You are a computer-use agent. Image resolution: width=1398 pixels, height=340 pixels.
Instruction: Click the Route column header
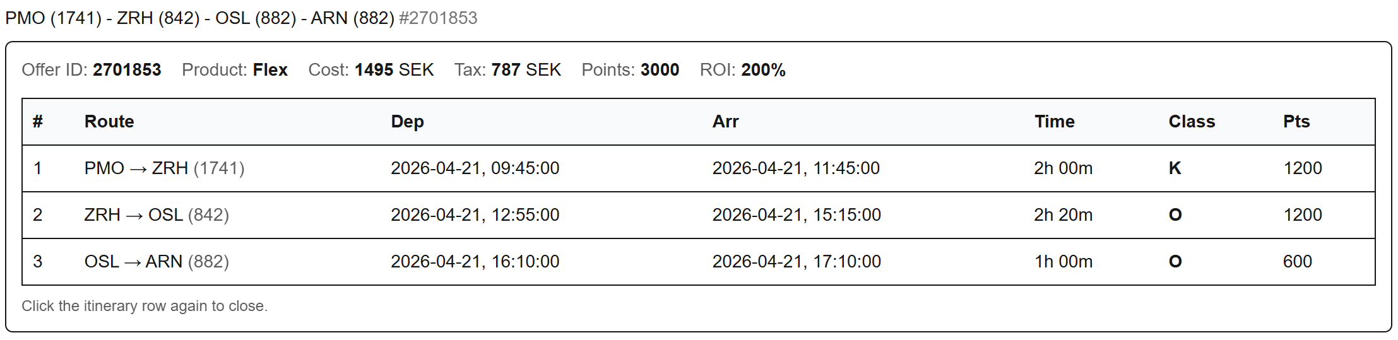point(109,121)
